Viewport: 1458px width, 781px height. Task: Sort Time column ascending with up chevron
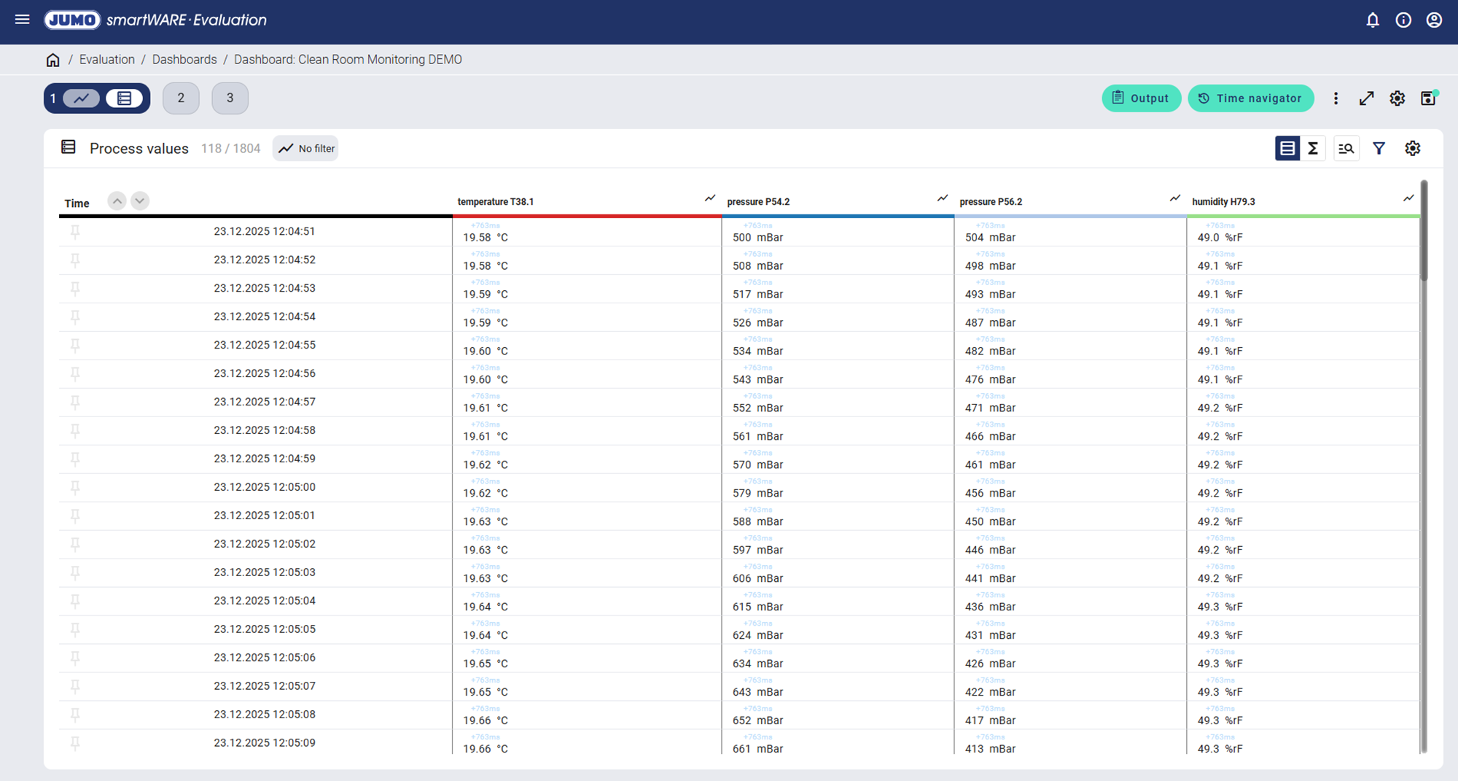click(x=117, y=201)
